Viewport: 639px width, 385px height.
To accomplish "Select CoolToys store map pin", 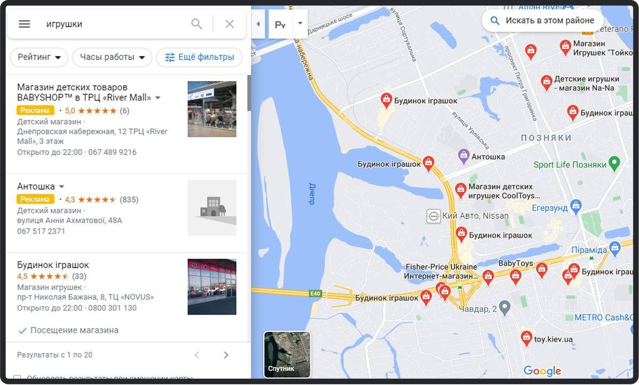I will (461, 190).
